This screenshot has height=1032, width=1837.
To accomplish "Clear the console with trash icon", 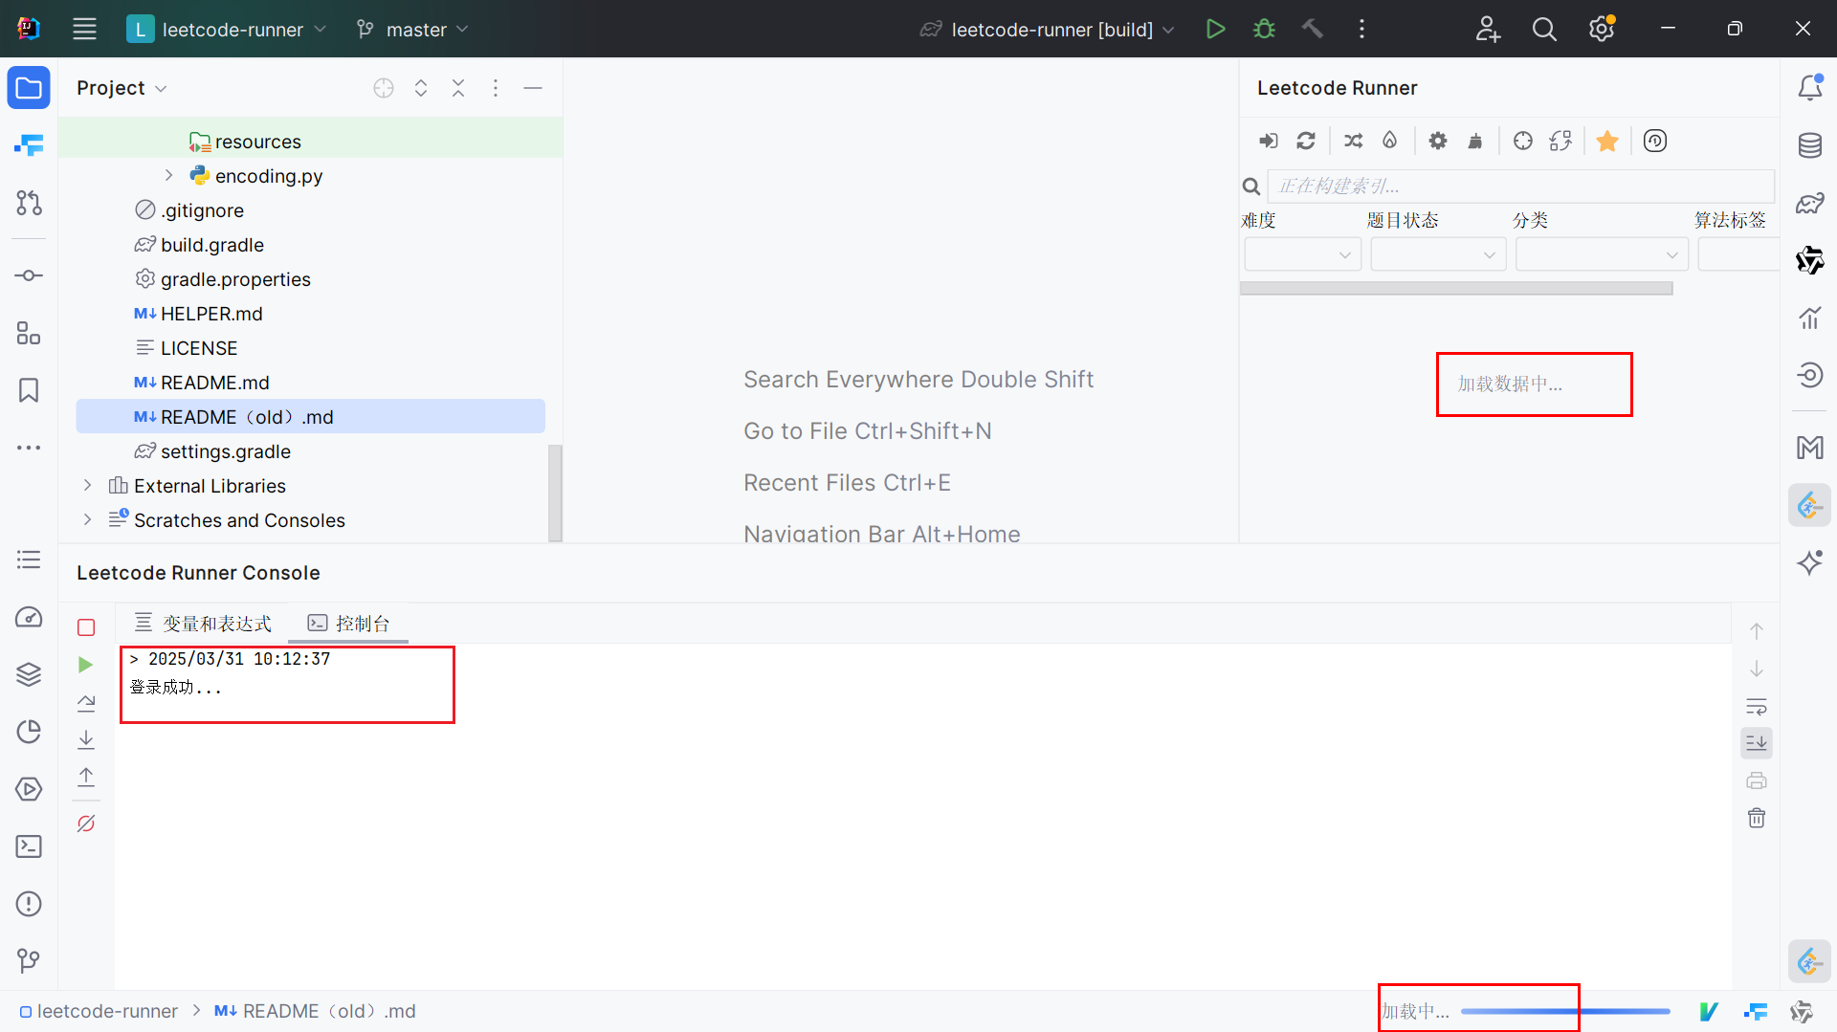I will tap(1757, 818).
